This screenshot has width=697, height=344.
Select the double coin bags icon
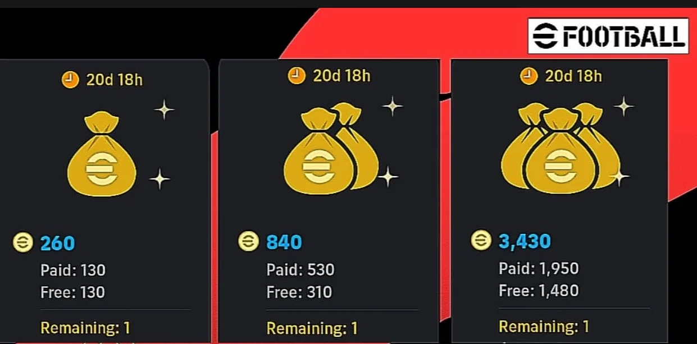(x=330, y=149)
